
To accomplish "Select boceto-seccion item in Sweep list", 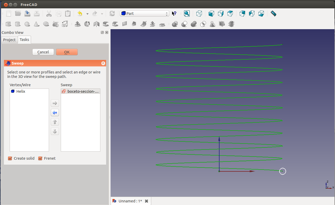I will point(81,91).
